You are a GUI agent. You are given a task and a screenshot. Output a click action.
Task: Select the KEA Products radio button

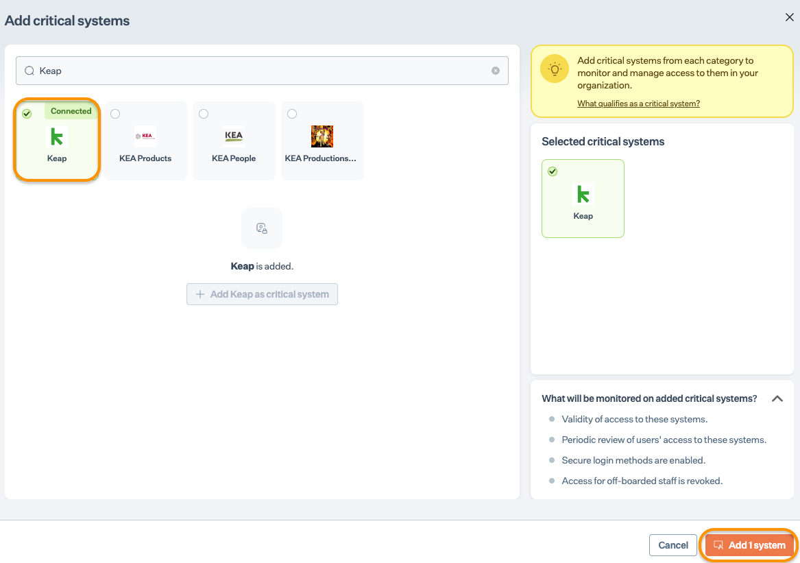point(115,114)
